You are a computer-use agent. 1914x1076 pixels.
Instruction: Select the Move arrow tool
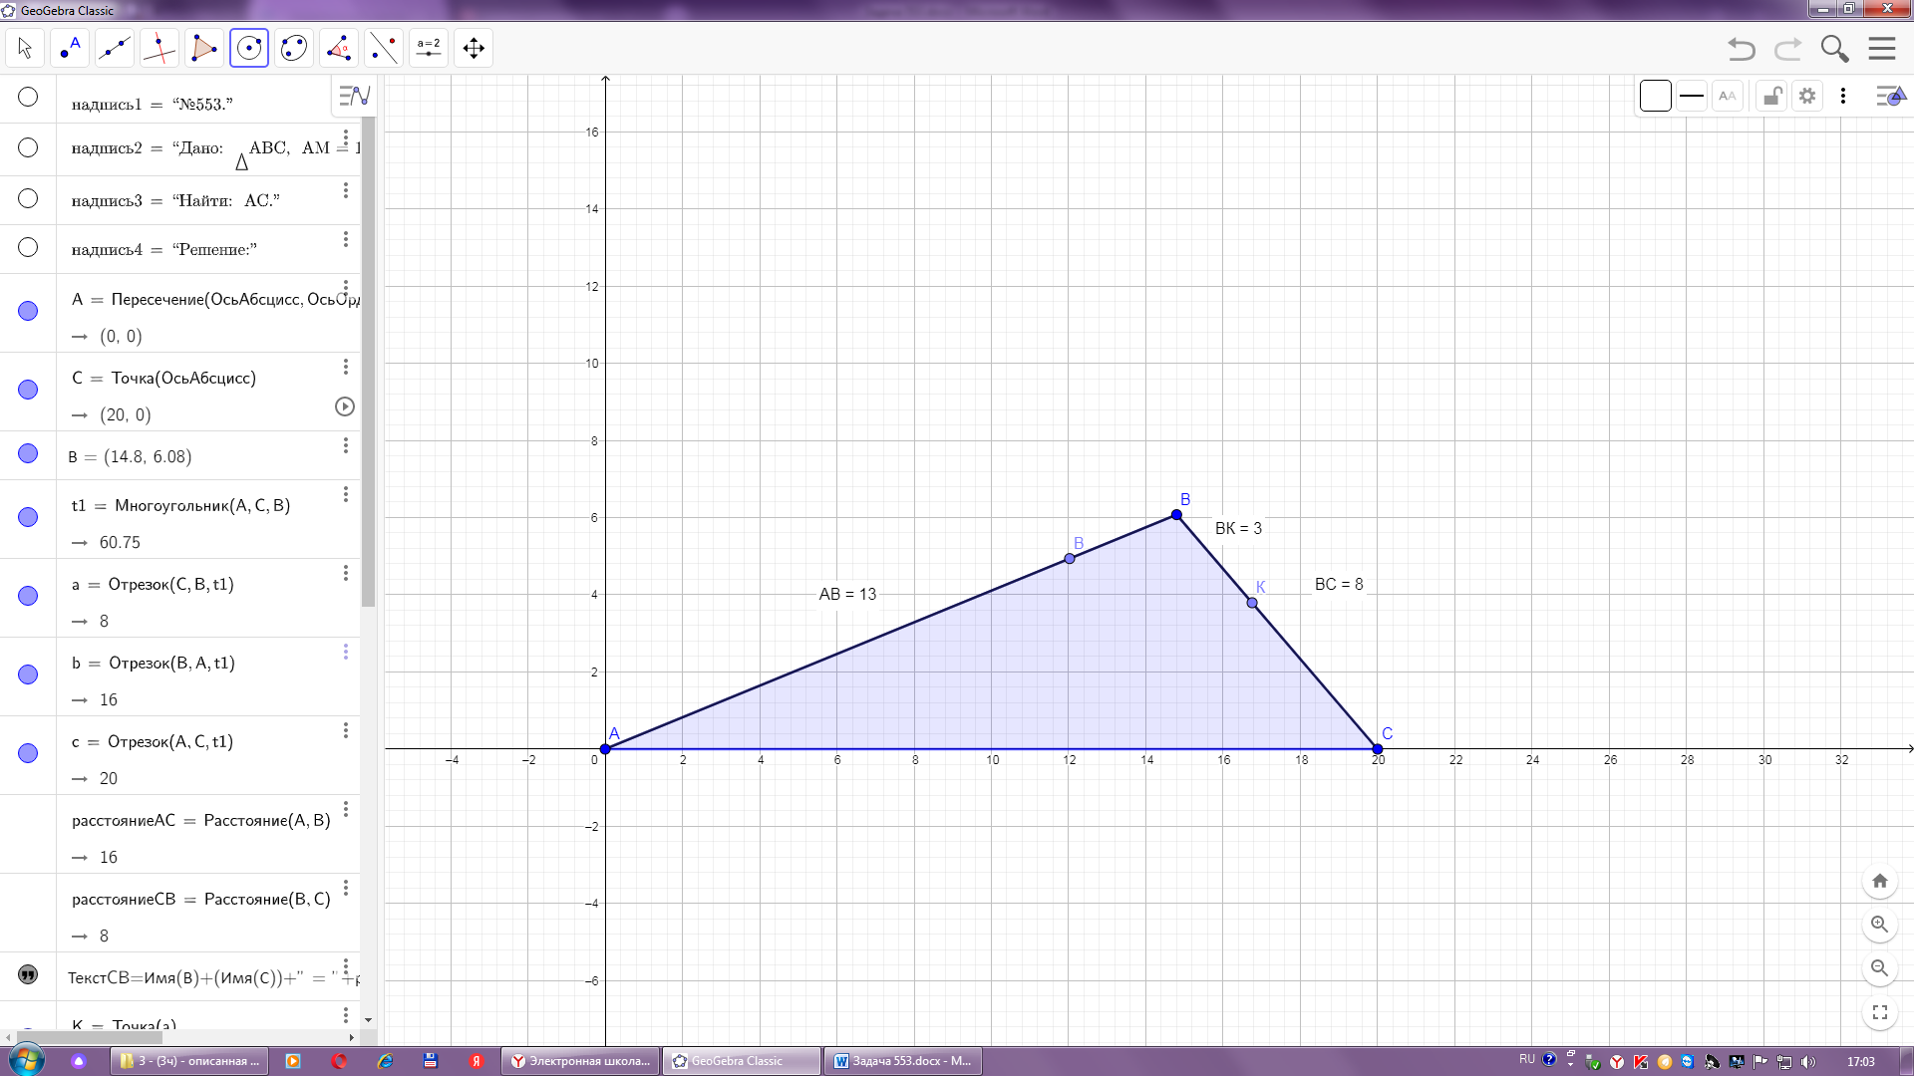[x=25, y=48]
